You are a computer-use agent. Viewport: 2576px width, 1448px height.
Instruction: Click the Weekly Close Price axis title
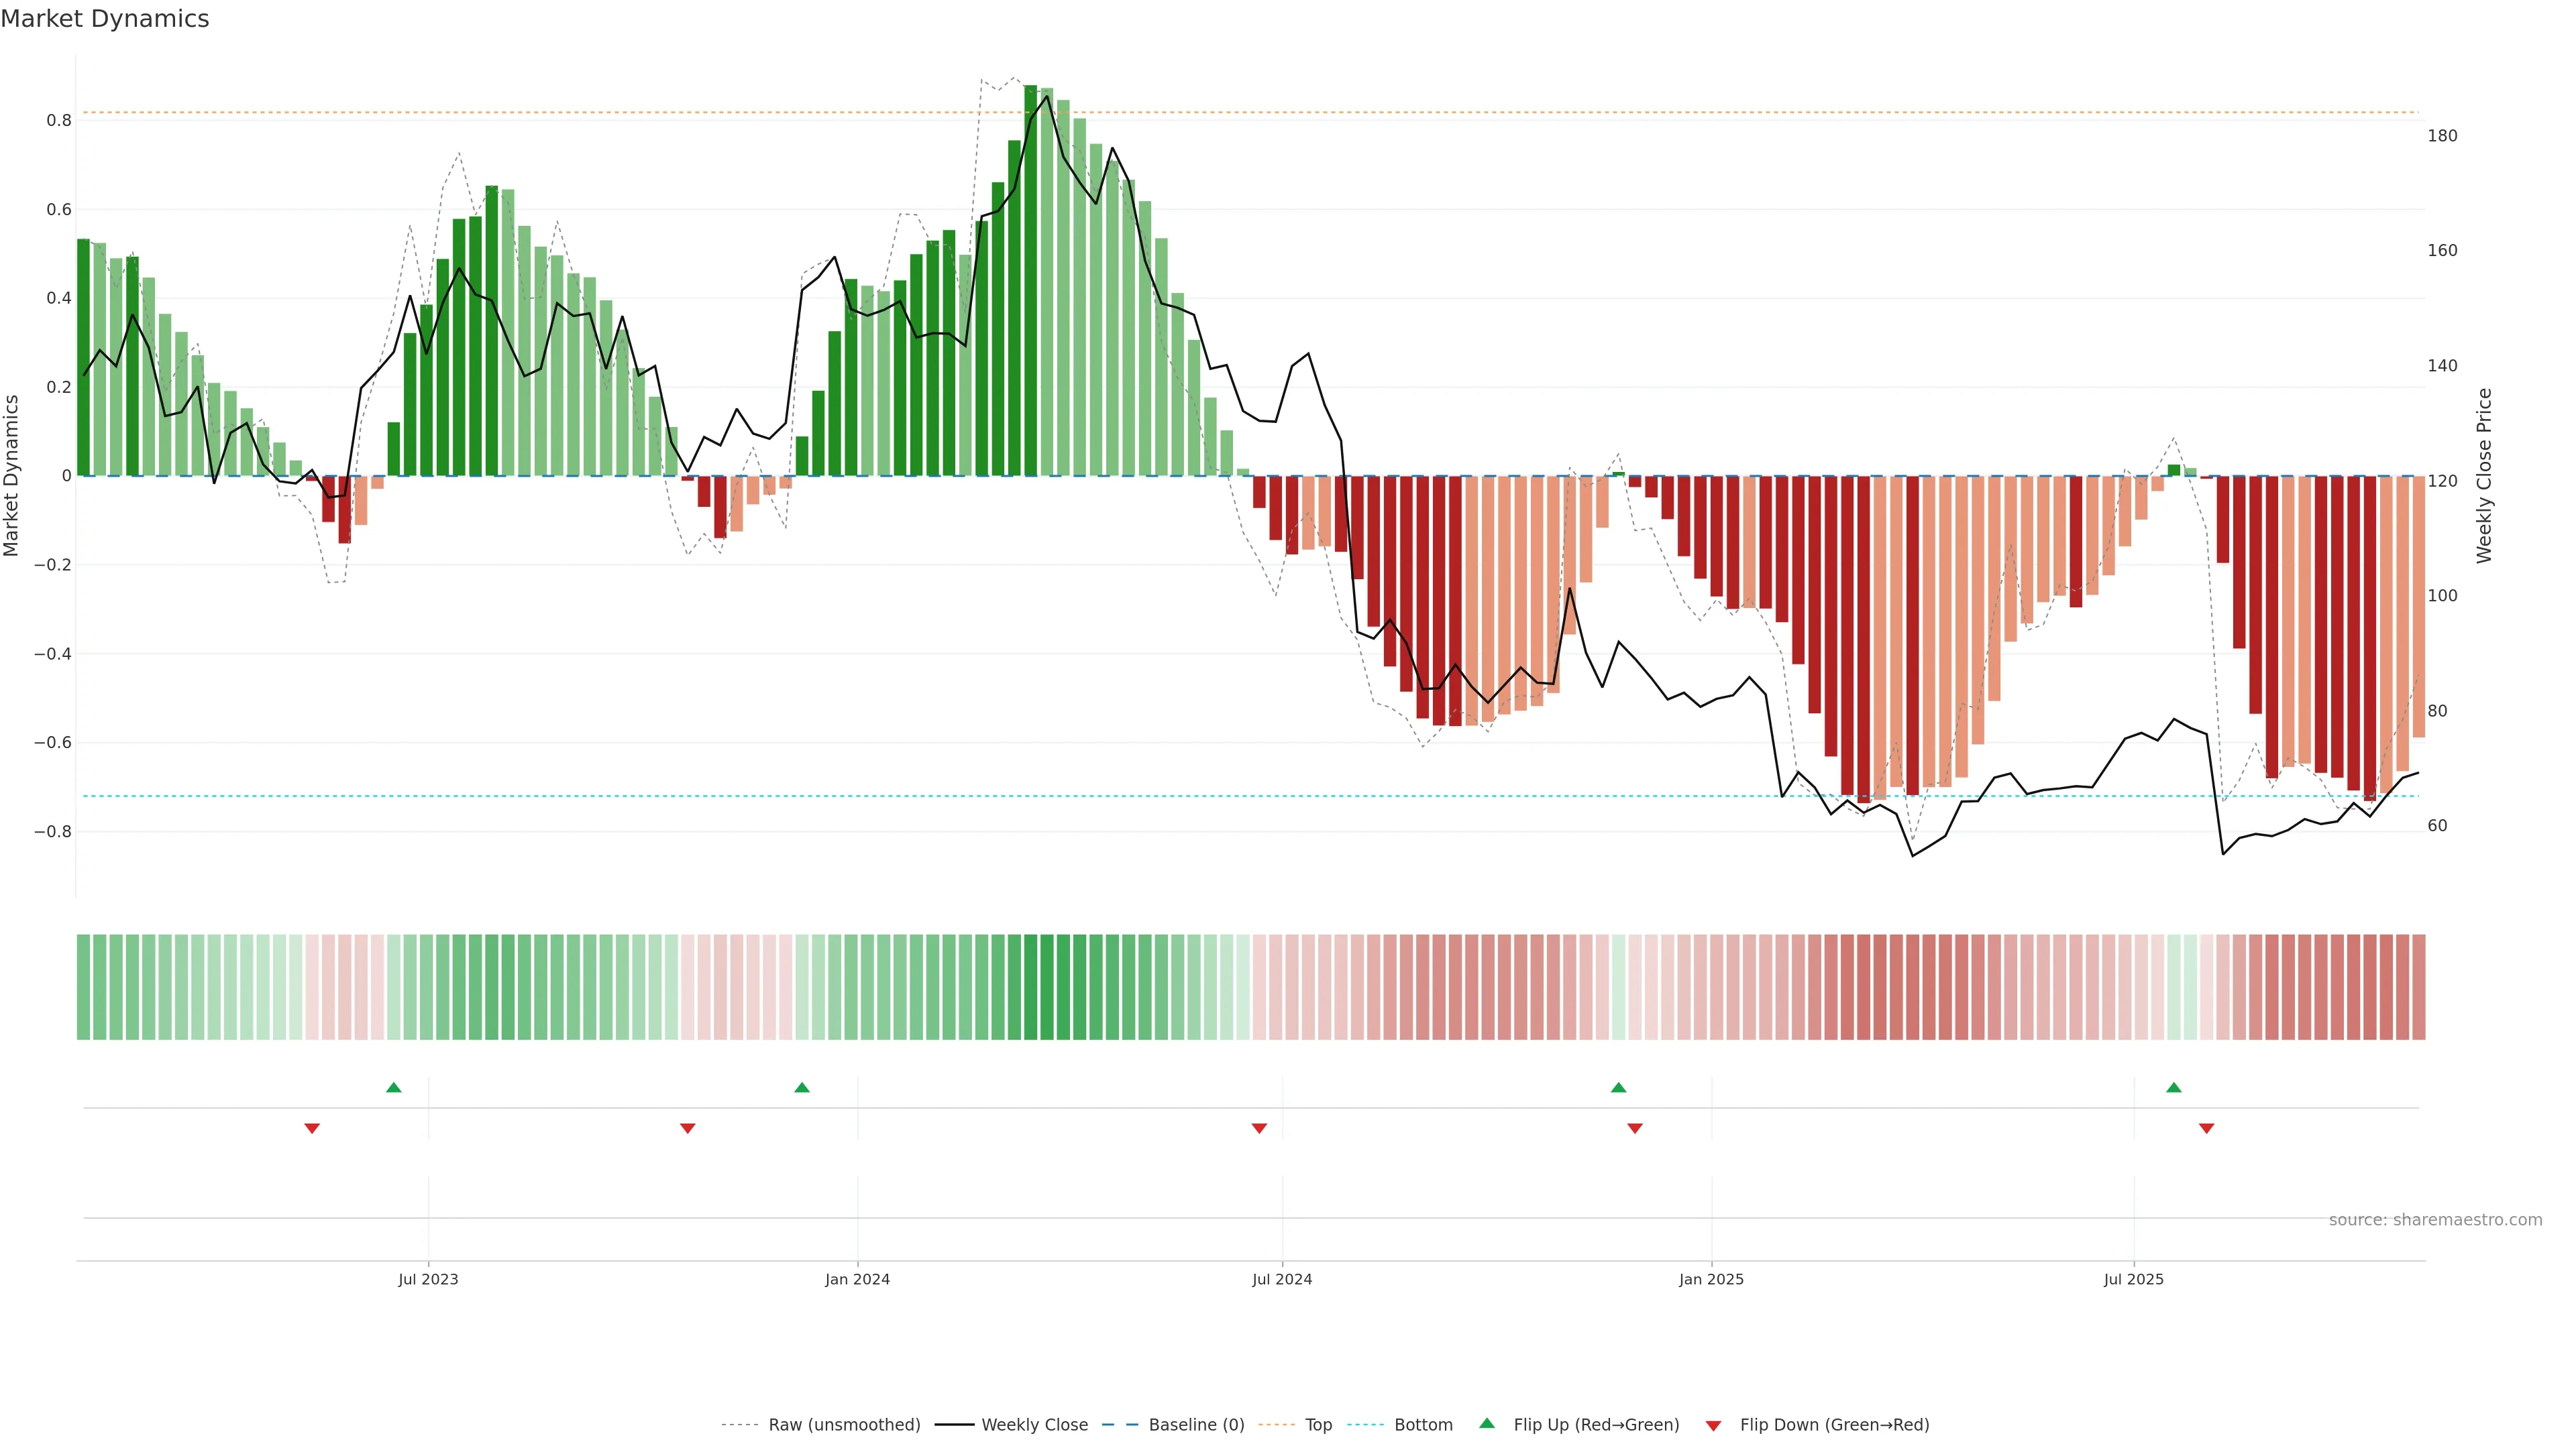[x=2485, y=476]
